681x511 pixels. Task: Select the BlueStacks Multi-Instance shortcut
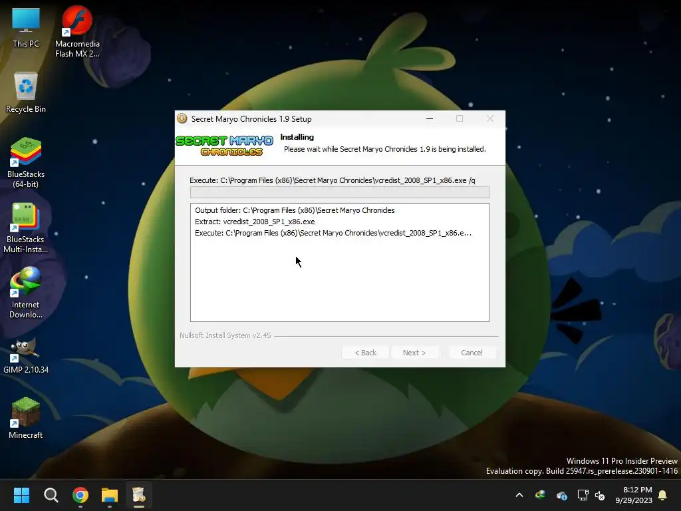point(26,228)
